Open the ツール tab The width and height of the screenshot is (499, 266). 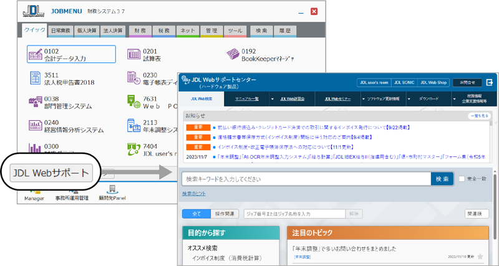click(235, 31)
